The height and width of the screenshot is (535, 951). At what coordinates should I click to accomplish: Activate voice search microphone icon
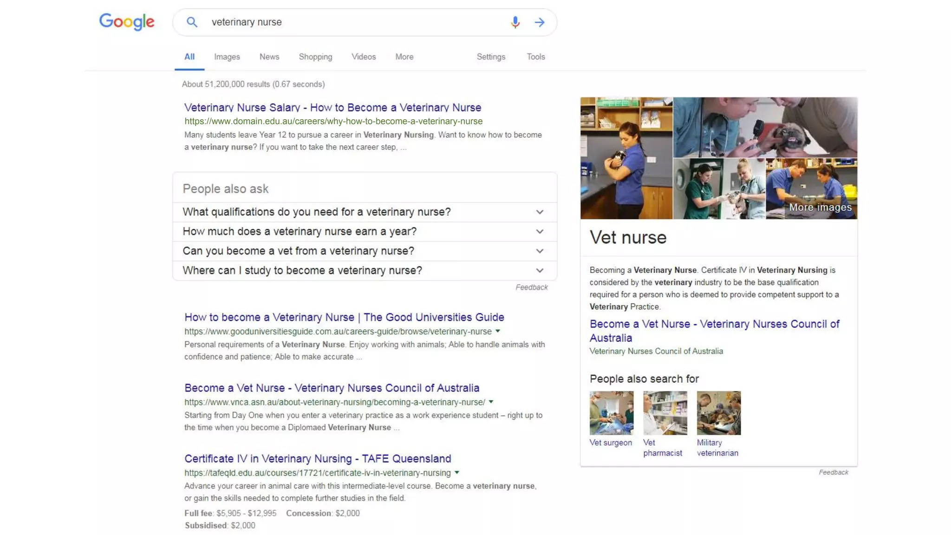point(515,22)
